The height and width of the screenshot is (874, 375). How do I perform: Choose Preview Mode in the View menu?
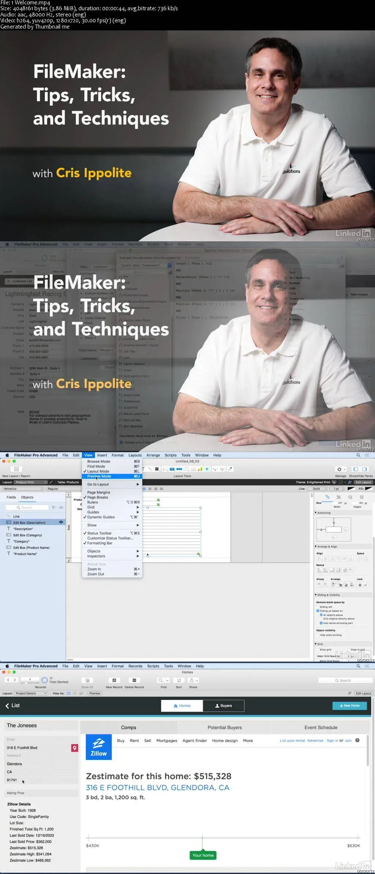click(112, 476)
